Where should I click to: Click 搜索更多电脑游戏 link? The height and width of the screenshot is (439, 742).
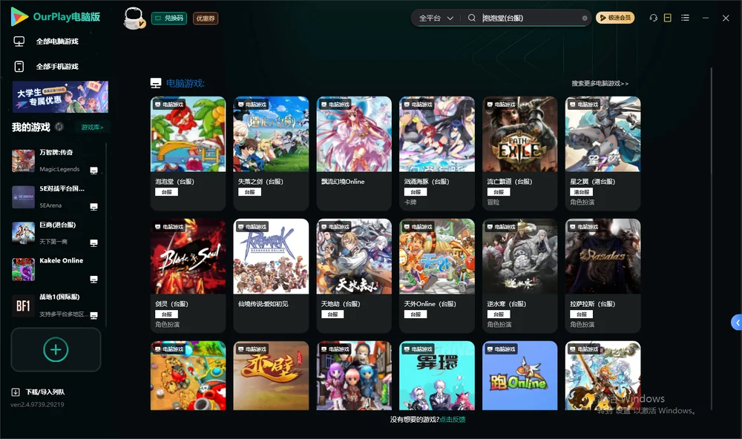pyautogui.click(x=600, y=84)
